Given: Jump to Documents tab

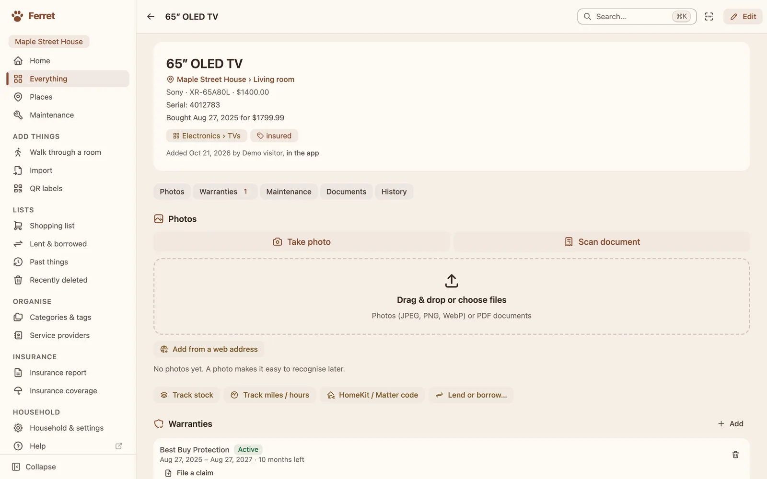Looking at the screenshot, I should pos(346,192).
